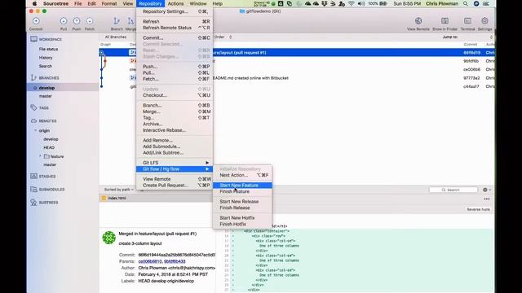
Task: Click the three-dots hunk options button
Action: [x=487, y=199]
